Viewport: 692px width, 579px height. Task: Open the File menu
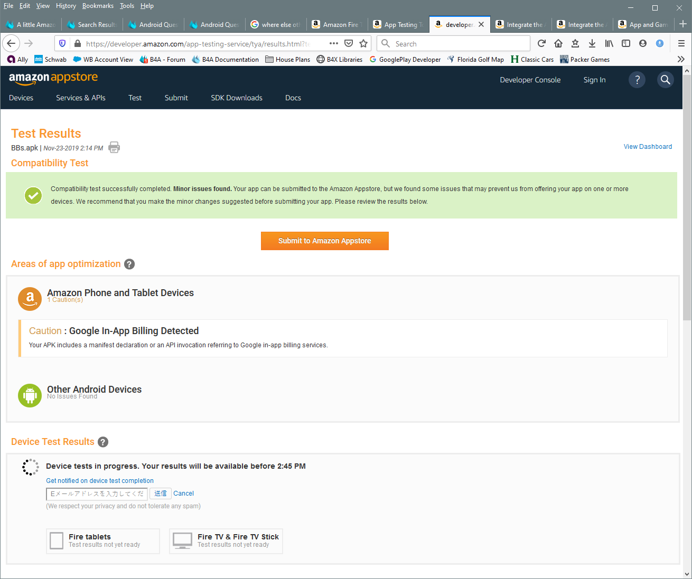(x=8, y=6)
